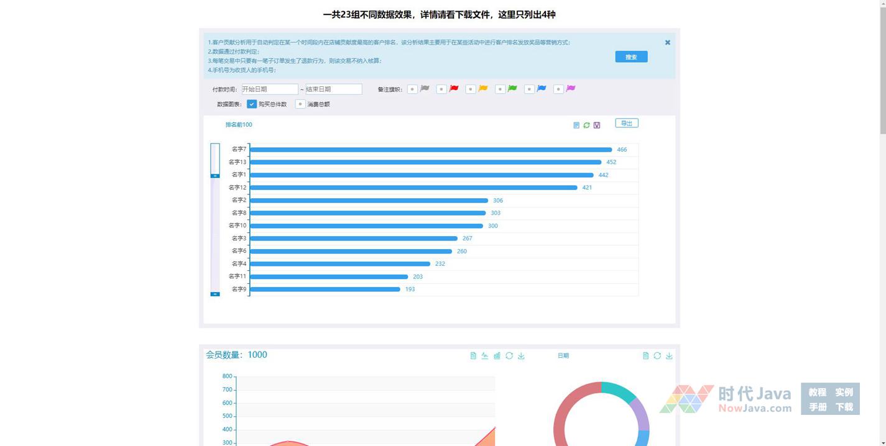Open the 结束日期 date picker
886x446 pixels.
pyautogui.click(x=333, y=89)
